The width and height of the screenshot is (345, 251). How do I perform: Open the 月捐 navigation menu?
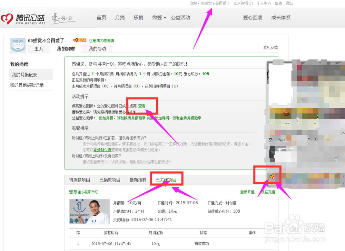120,17
